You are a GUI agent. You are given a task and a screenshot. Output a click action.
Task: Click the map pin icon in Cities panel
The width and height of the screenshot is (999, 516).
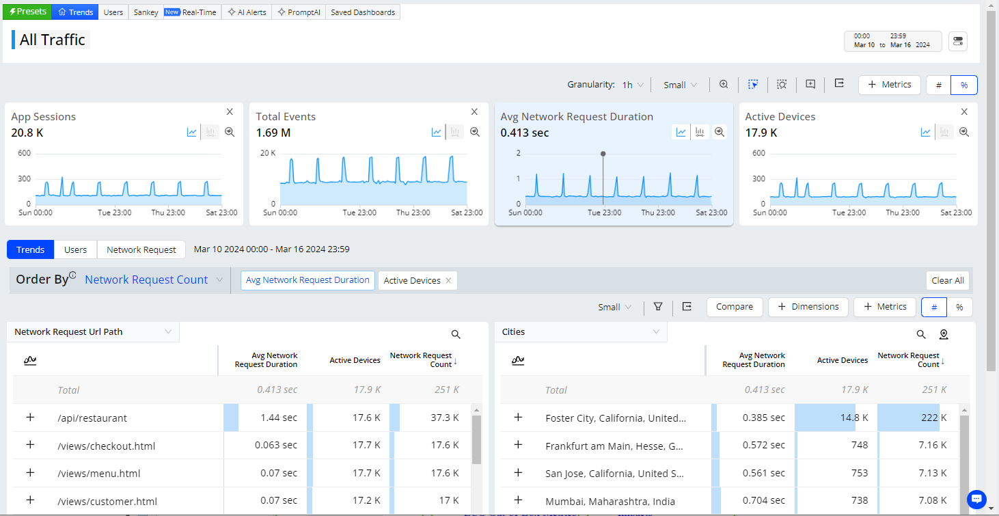point(944,334)
